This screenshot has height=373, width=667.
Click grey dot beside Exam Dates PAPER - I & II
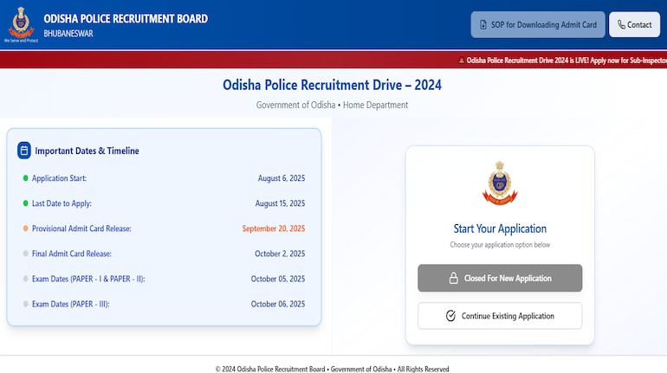(x=25, y=279)
